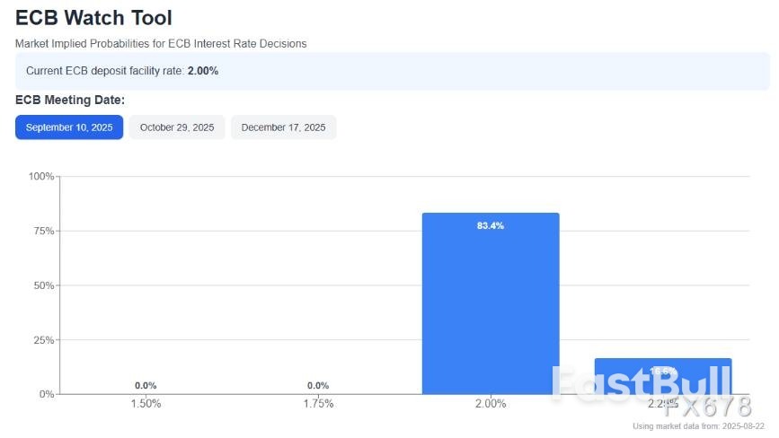Click the ECB Watch Tool heading
The width and height of the screenshot is (779, 438).
pyautogui.click(x=93, y=18)
